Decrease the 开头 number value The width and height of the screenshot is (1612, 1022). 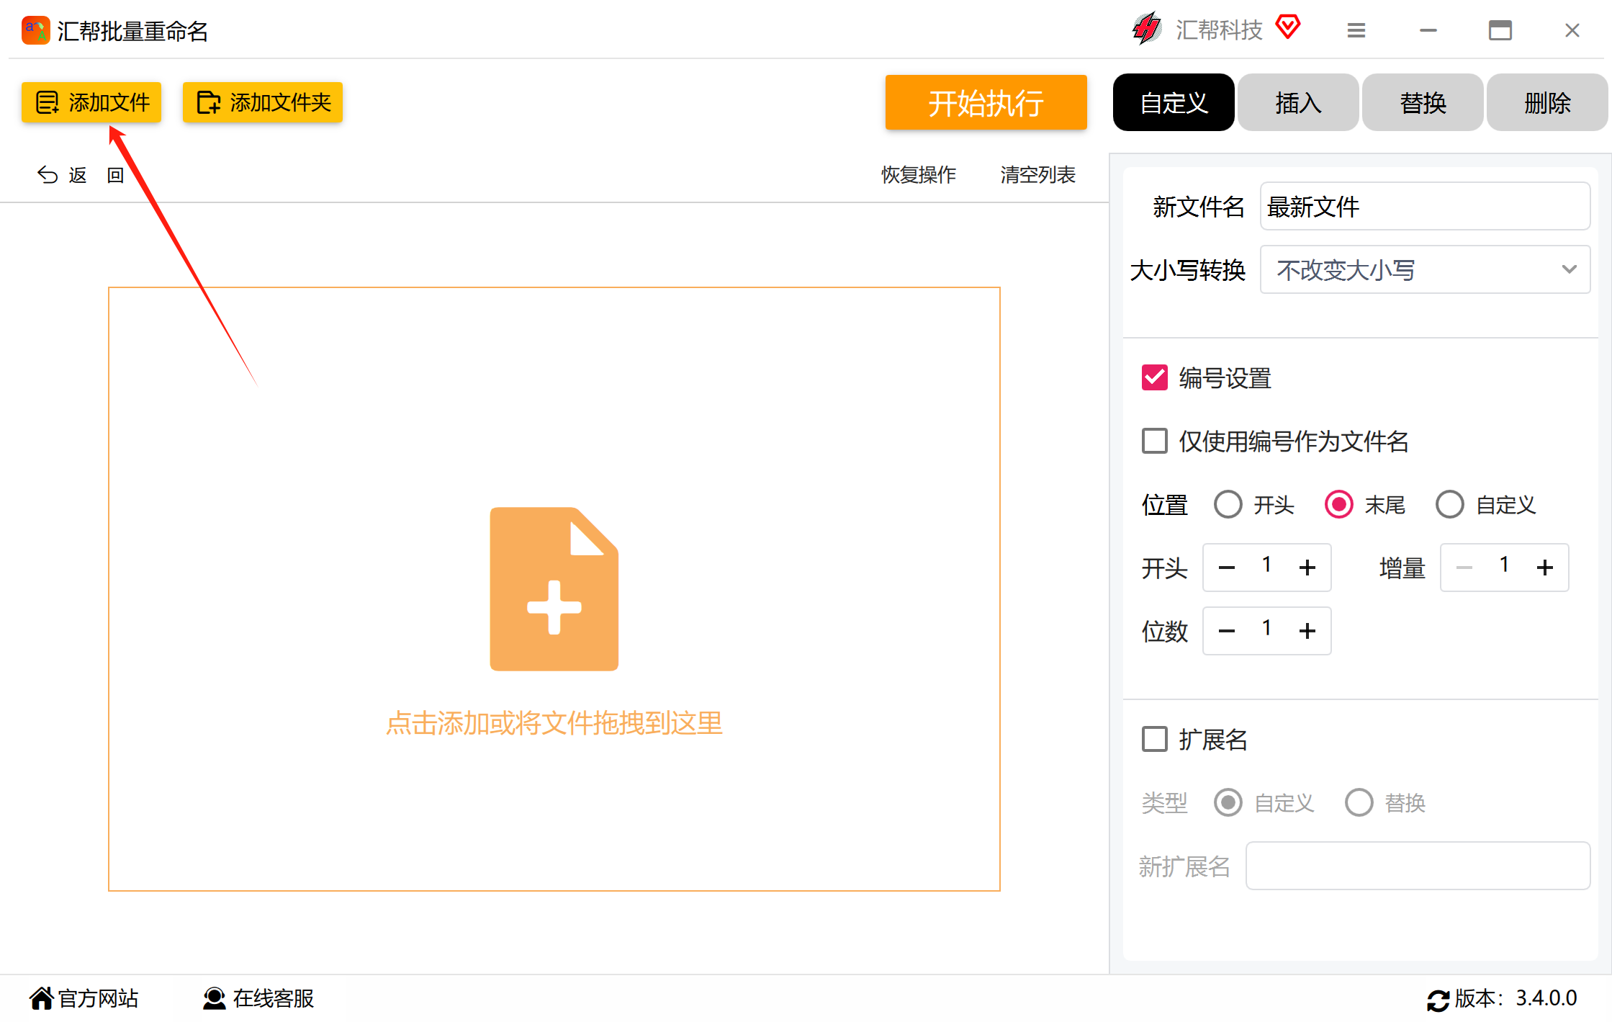pos(1227,568)
